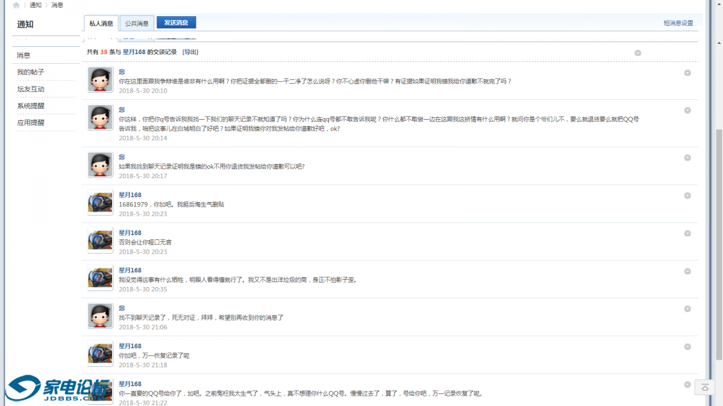This screenshot has width=723, height=406.
Task: Click the round action icon for 21:06 message
Action: coord(687,309)
